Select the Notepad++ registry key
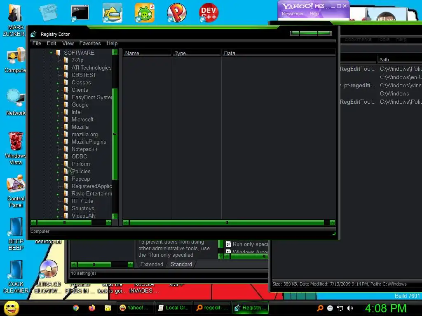The height and width of the screenshot is (316, 422). pyautogui.click(x=84, y=149)
